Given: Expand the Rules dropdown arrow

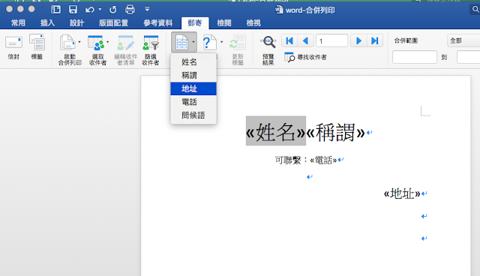Looking at the screenshot, I should (x=222, y=42).
